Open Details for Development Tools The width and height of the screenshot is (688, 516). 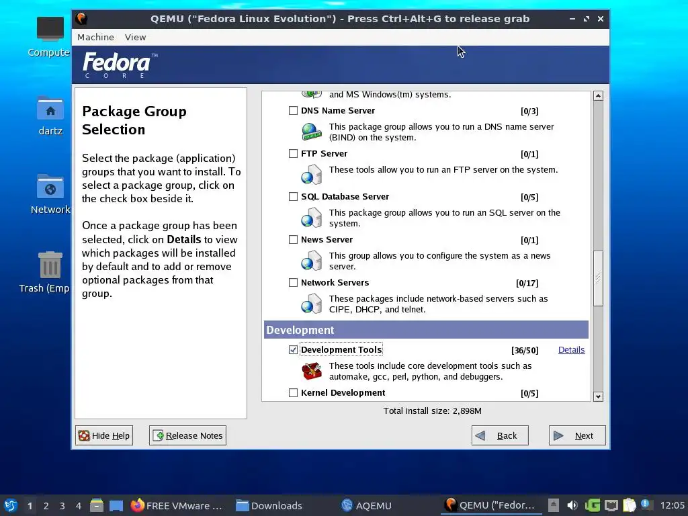pos(571,349)
